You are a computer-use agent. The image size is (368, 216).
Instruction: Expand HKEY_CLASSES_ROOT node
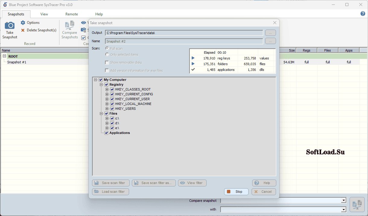pos(107,89)
